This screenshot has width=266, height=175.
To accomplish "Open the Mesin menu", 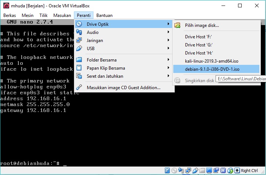I will (28, 15).
